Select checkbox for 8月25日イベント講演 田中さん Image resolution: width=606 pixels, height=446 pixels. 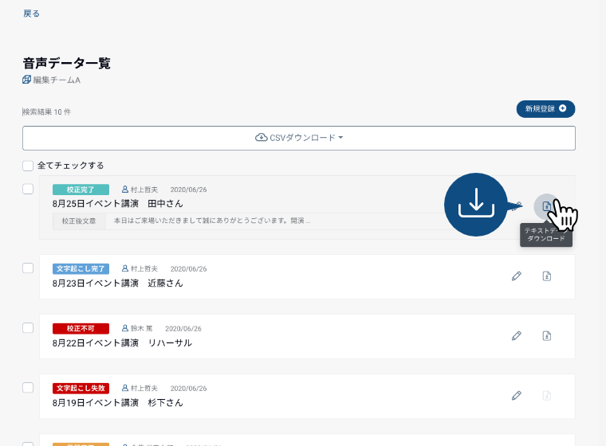coord(28,189)
